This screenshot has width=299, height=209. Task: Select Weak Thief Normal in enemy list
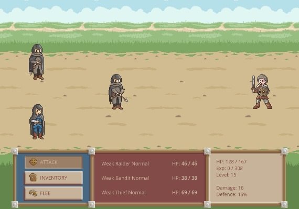124,192
